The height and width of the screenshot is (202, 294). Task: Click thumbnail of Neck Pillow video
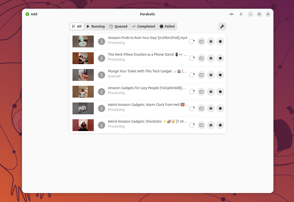83,58
